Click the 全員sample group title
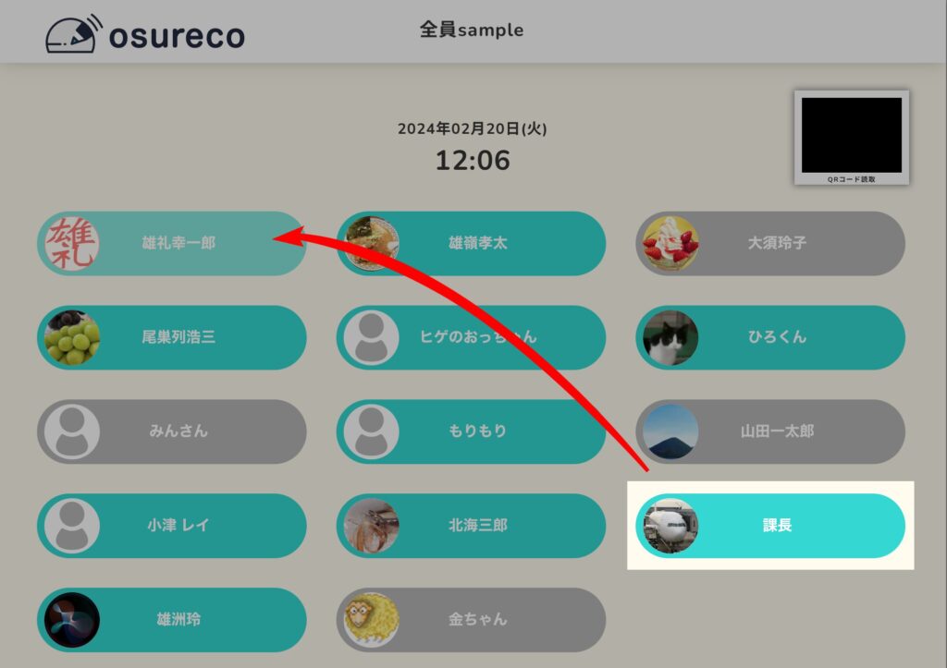 click(x=472, y=30)
